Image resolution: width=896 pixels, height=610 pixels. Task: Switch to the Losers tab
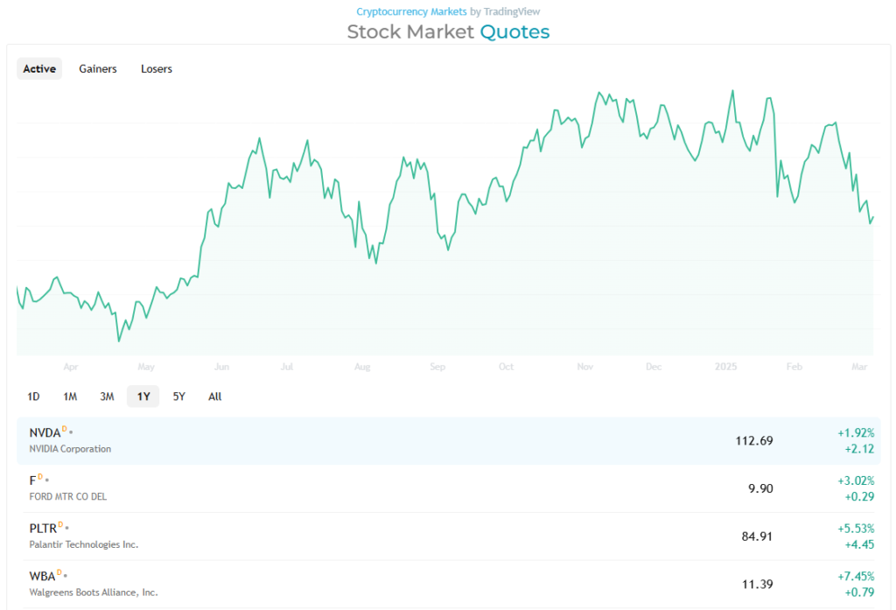coord(157,69)
